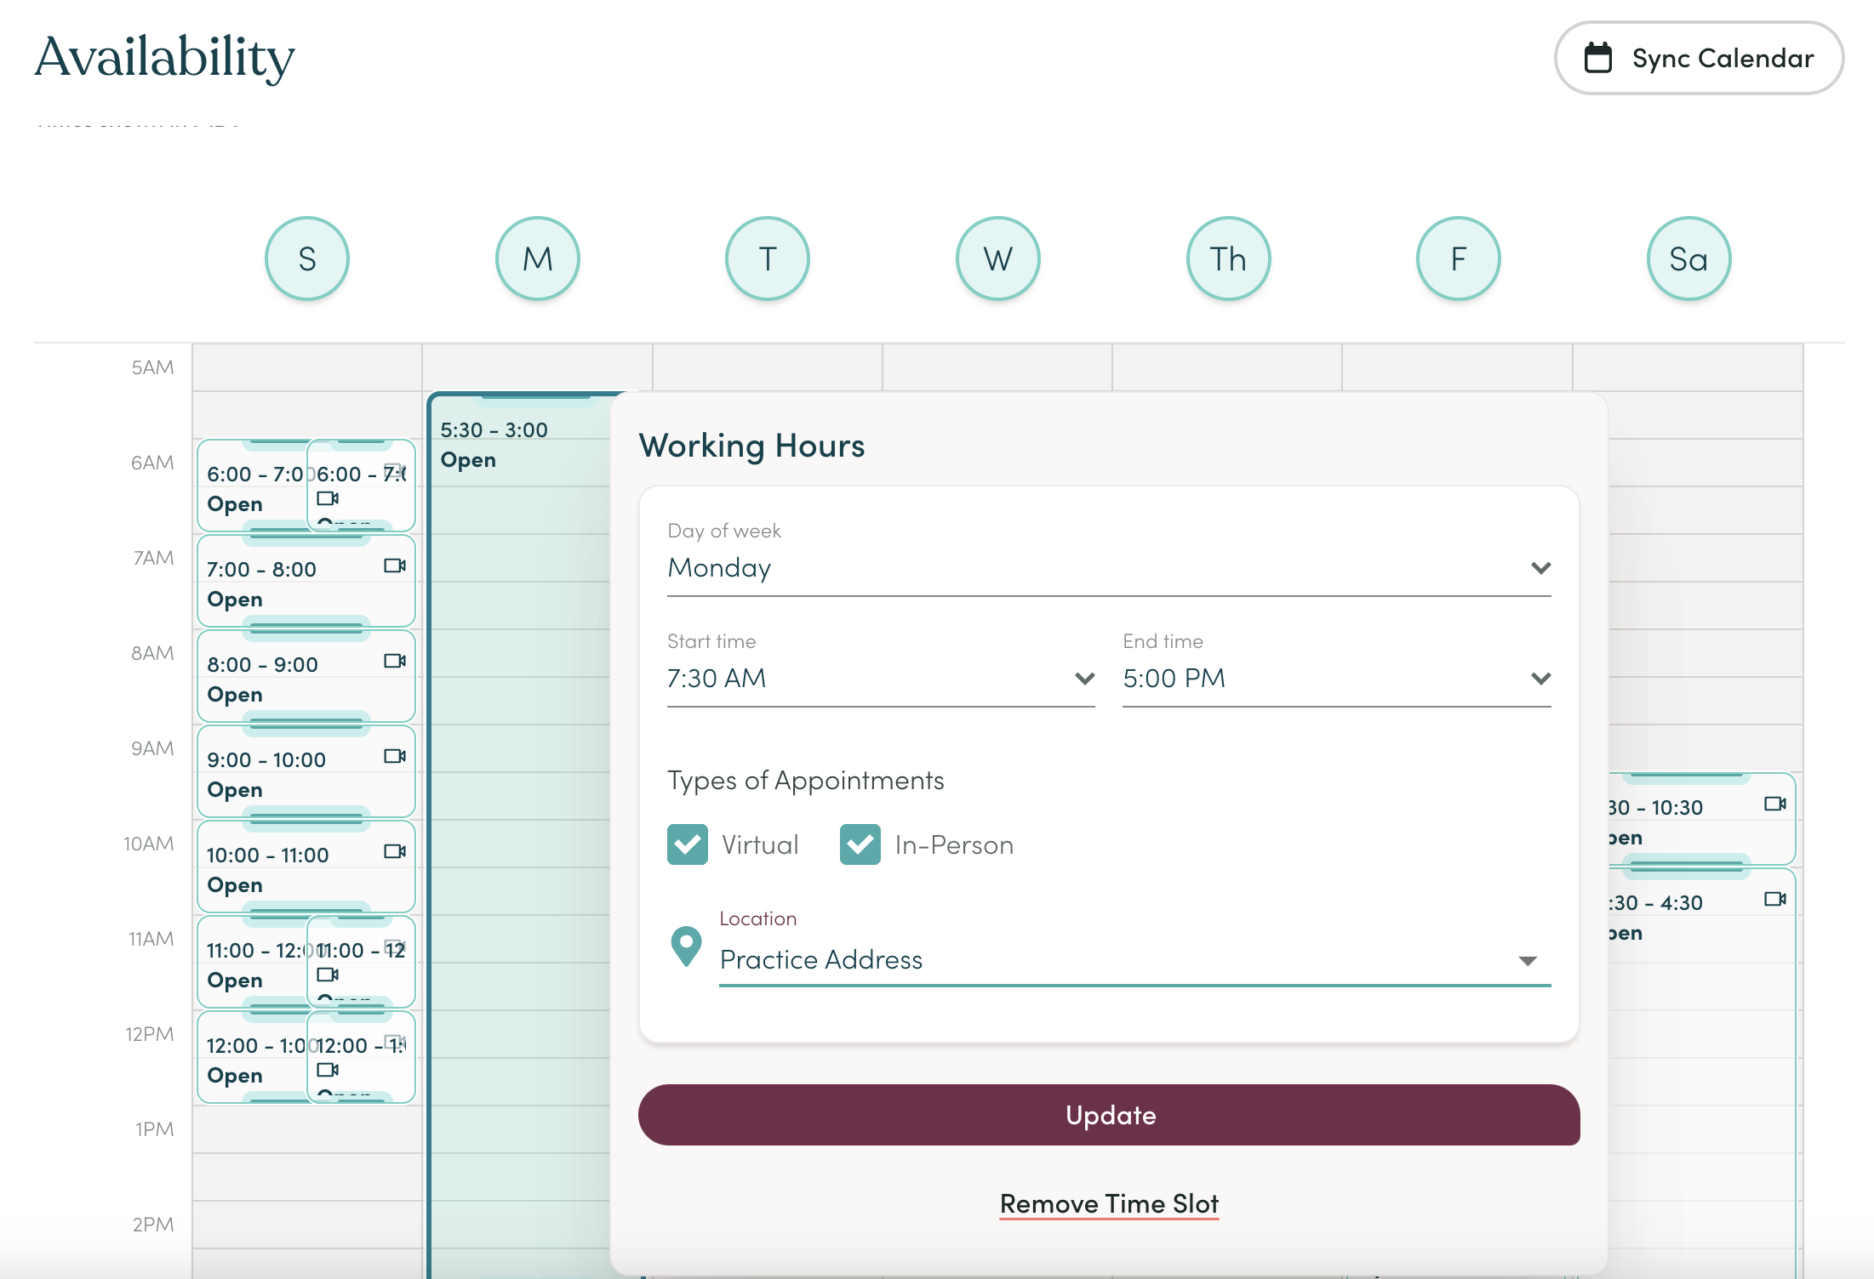The image size is (1874, 1279).
Task: Select the Monday day circle
Action: click(x=538, y=259)
